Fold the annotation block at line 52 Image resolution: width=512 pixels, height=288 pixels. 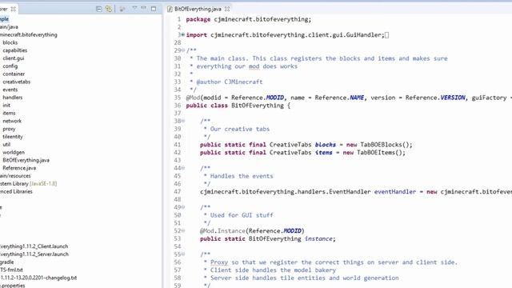pos(183,230)
